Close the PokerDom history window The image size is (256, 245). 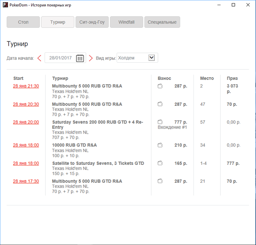point(248,5)
